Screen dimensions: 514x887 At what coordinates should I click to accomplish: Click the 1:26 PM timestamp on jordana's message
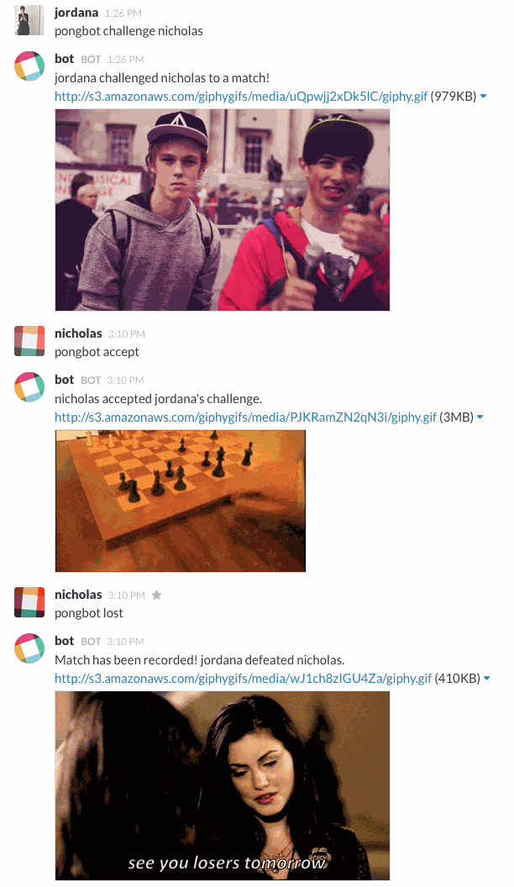(x=123, y=13)
